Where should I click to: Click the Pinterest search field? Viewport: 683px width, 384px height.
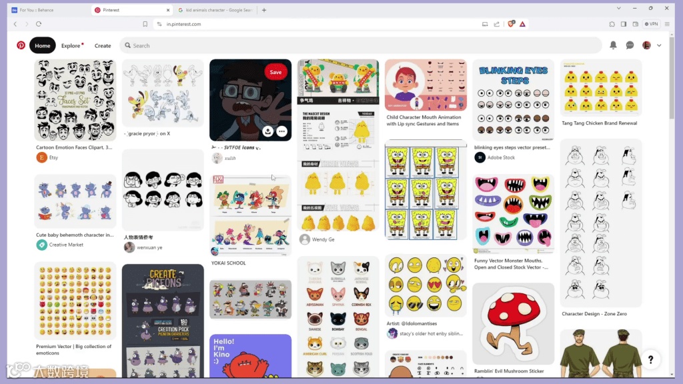(361, 45)
